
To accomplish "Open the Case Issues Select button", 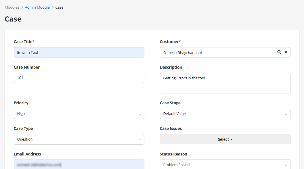I will click(x=225, y=139).
